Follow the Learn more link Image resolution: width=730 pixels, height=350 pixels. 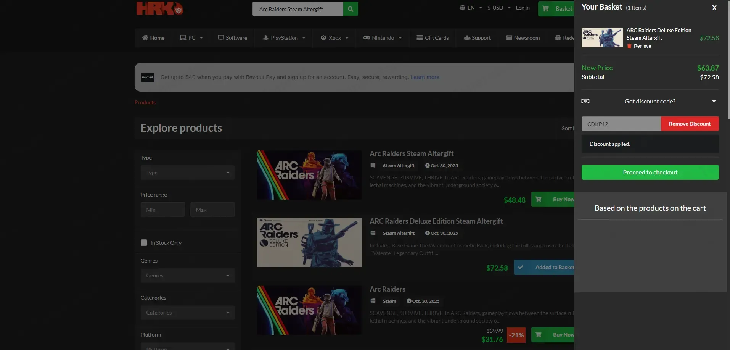(x=425, y=77)
